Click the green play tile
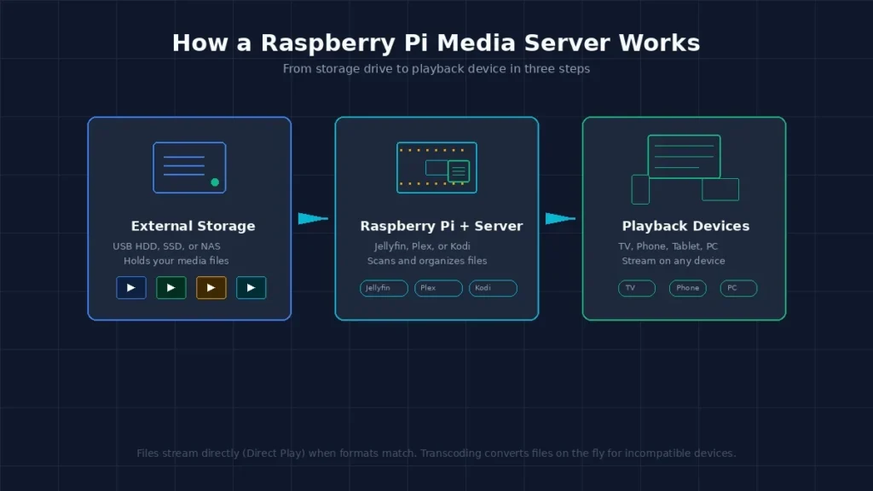This screenshot has width=873, height=491. pyautogui.click(x=171, y=288)
